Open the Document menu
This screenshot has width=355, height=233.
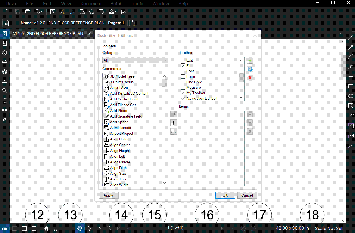click(91, 4)
